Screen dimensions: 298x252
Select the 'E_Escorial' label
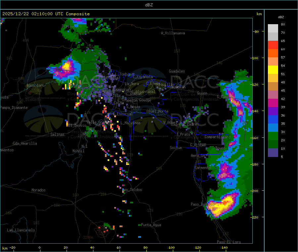(x=123, y=114)
